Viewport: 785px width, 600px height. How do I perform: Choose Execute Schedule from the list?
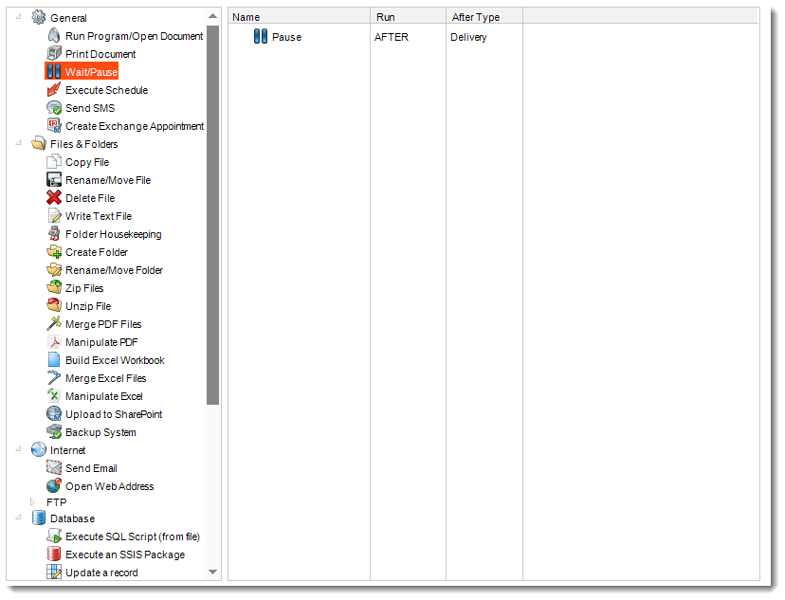click(106, 90)
